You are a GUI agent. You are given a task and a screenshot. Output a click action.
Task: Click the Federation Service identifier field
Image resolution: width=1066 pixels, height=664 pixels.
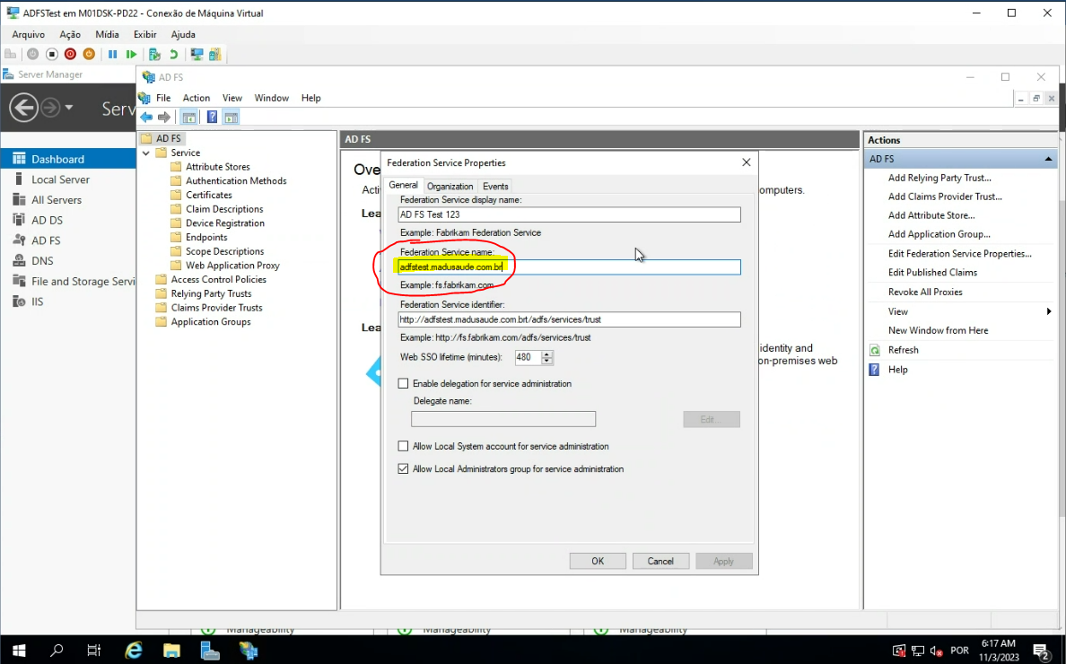[x=569, y=319]
